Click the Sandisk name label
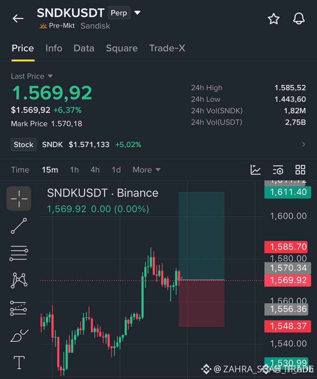This screenshot has width=317, height=379. [95, 26]
